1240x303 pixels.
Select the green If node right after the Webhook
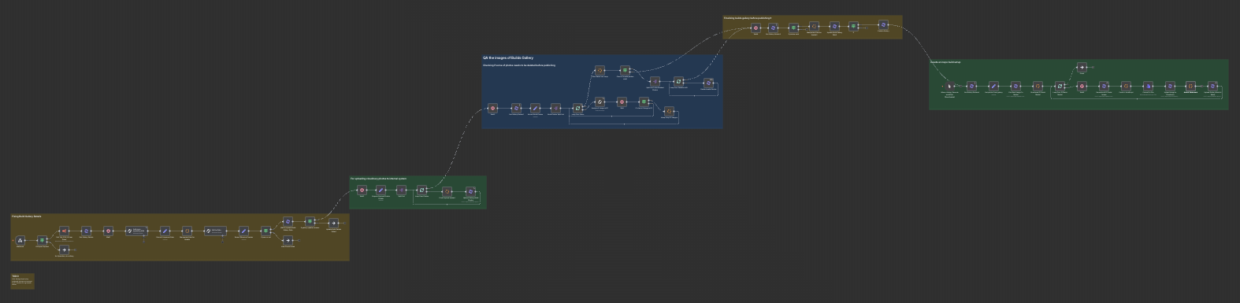click(x=42, y=240)
